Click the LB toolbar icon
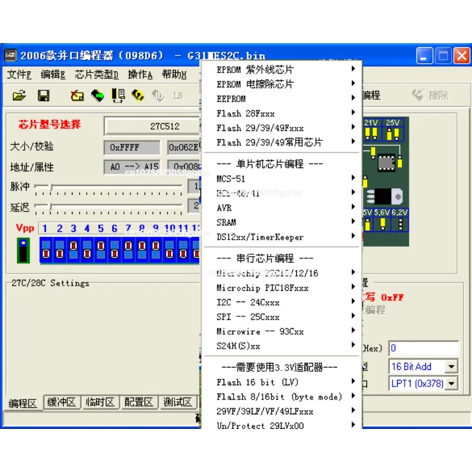 (178, 96)
